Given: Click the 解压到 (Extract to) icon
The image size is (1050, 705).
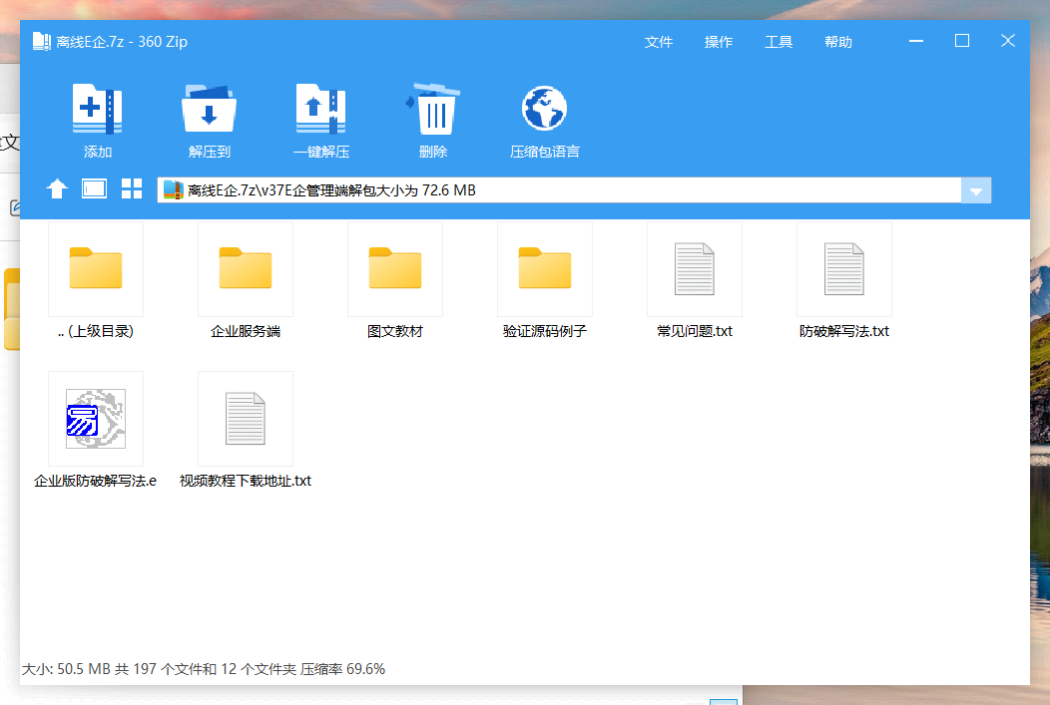Looking at the screenshot, I should pos(209,109).
